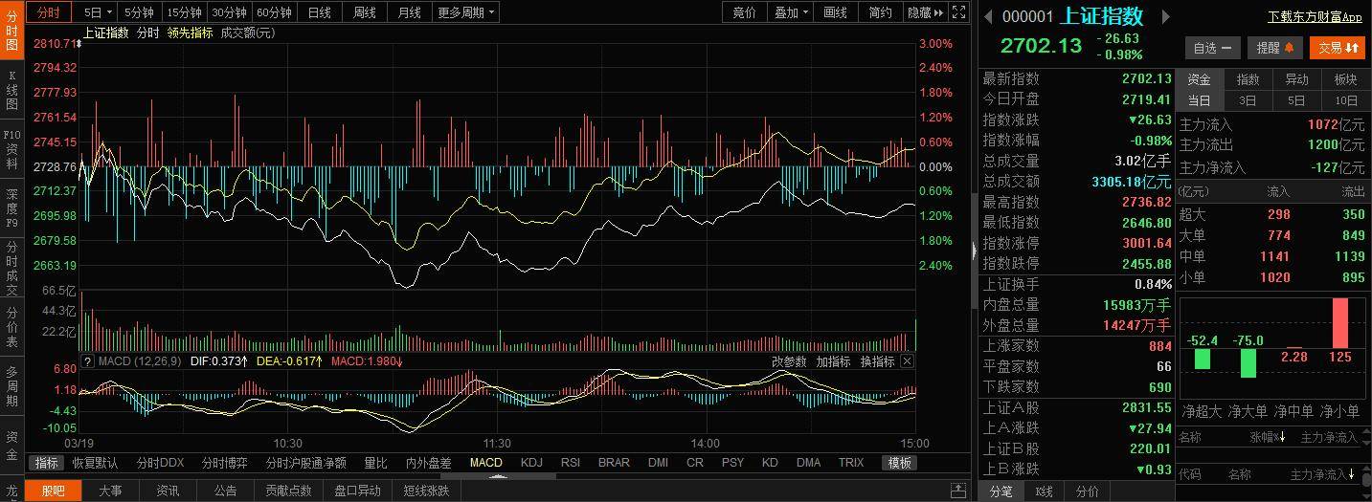Open 异动 tab in right panel
This screenshot has height=502, width=1372.
click(x=1296, y=79)
